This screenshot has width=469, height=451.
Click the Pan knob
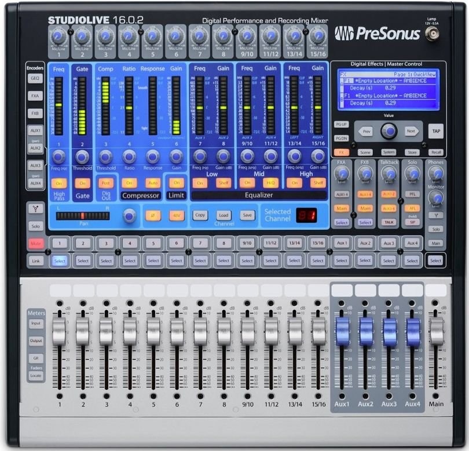pos(129,215)
